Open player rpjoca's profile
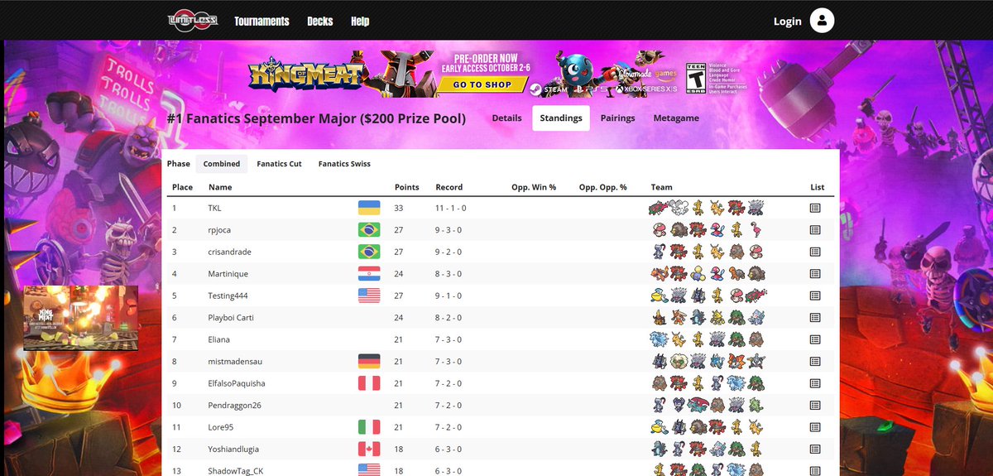 (x=219, y=230)
